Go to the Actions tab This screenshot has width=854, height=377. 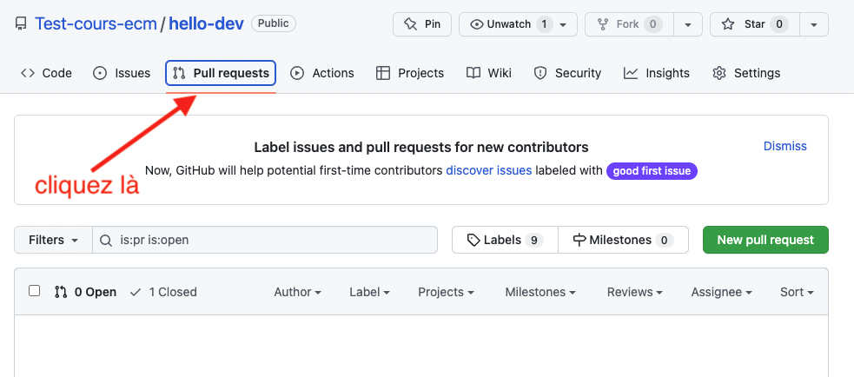[322, 73]
